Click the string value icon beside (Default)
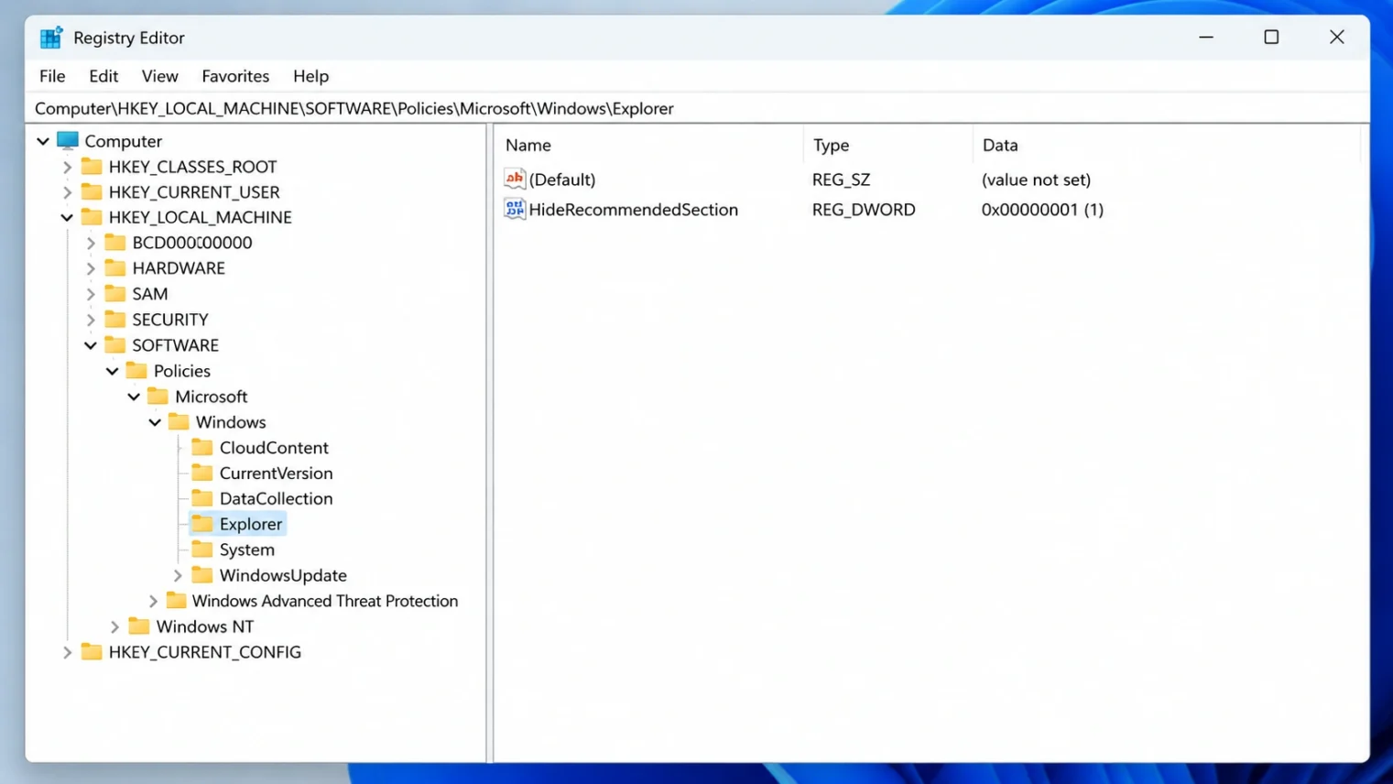Viewport: 1393px width, 784px height. pos(515,179)
